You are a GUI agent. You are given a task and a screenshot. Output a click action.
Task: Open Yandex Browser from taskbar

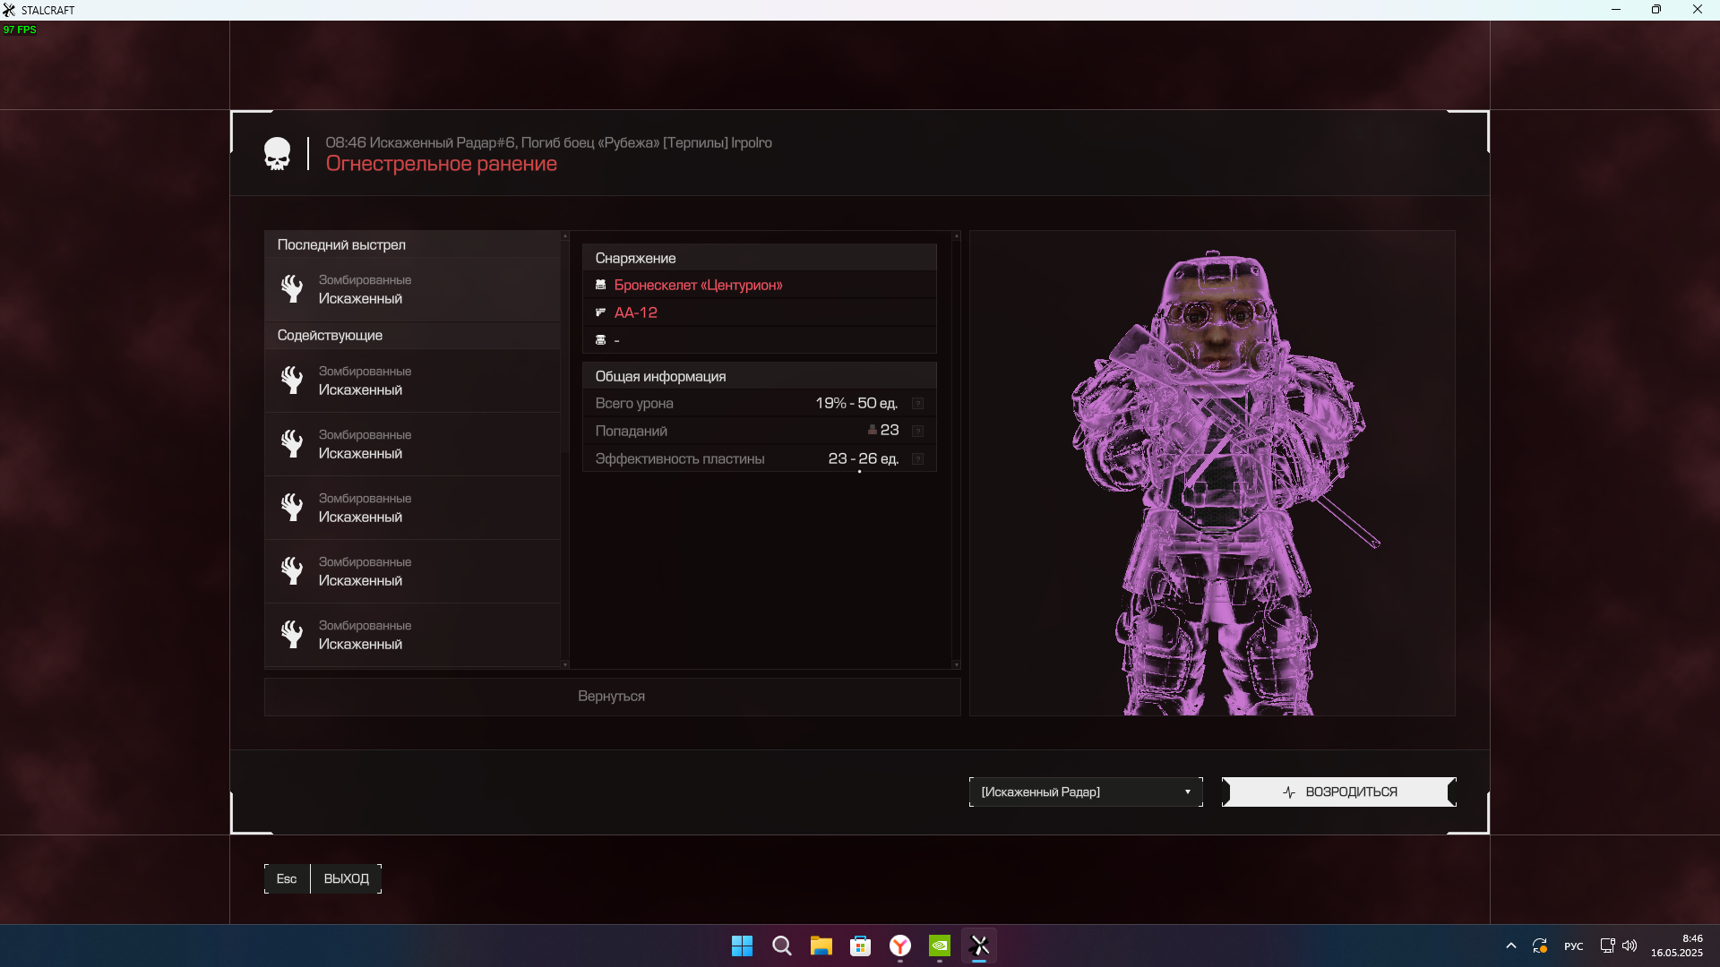click(x=899, y=946)
